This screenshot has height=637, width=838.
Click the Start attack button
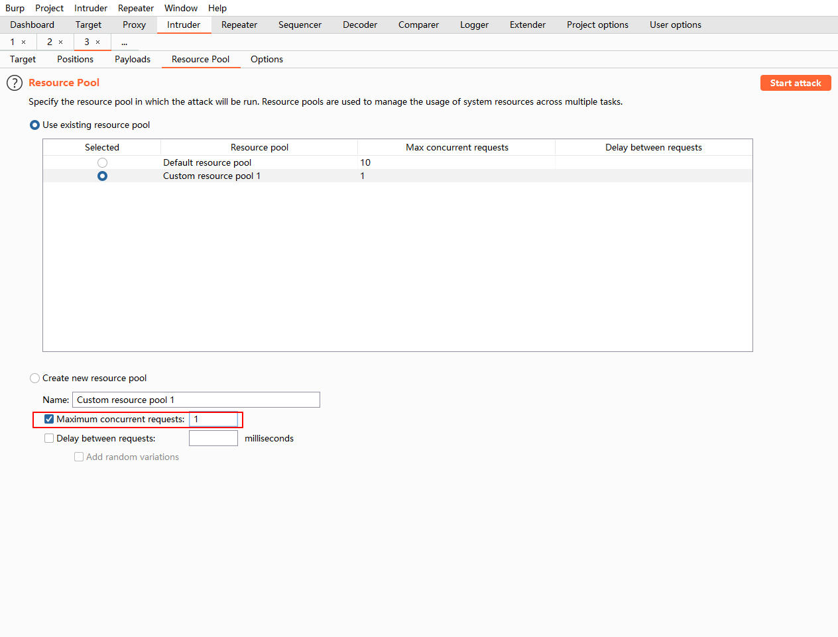pyautogui.click(x=796, y=83)
